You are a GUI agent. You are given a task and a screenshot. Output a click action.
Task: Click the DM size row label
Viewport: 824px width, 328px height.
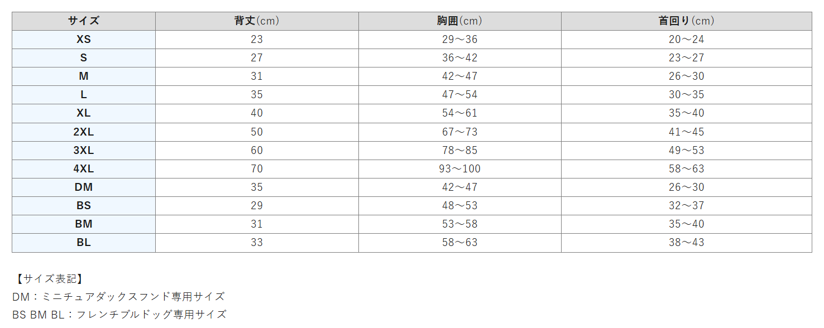pyautogui.click(x=84, y=187)
